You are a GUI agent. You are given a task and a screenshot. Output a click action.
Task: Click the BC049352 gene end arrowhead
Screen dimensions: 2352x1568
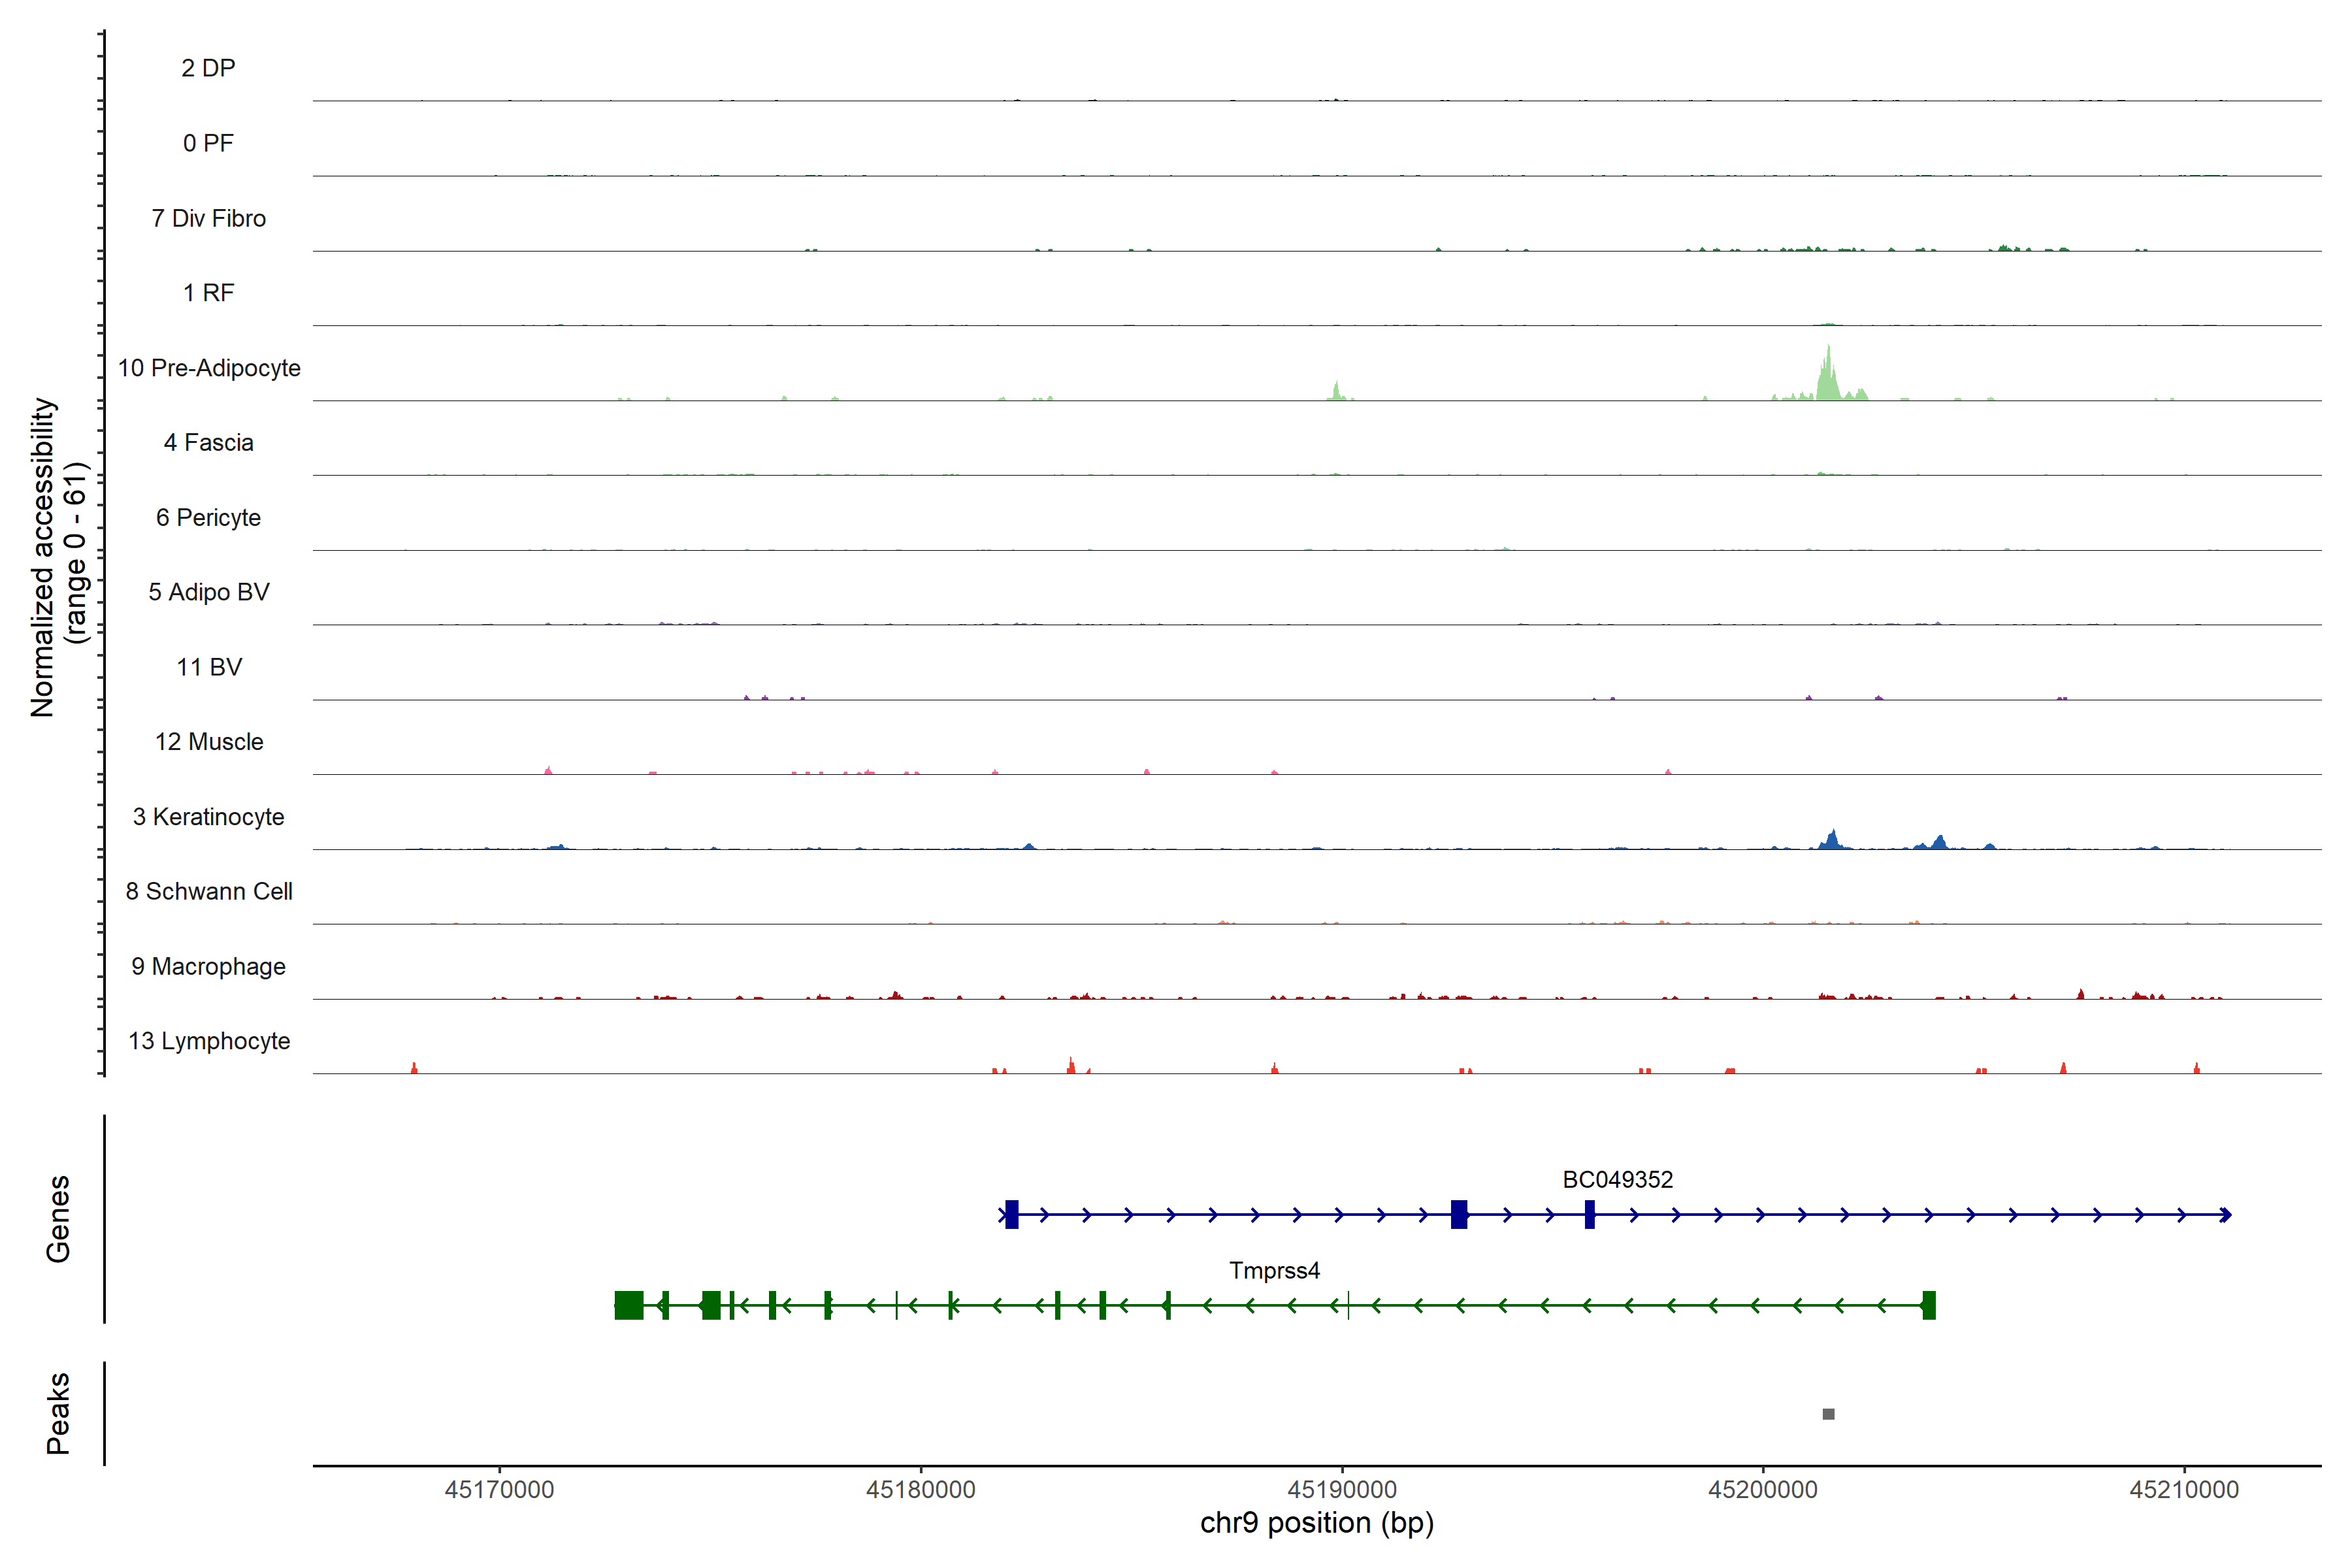pyautogui.click(x=2225, y=1214)
